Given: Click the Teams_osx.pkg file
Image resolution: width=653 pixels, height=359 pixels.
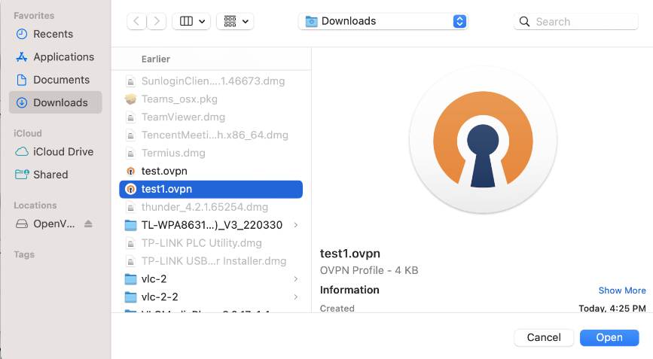Looking at the screenshot, I should point(211,99).
